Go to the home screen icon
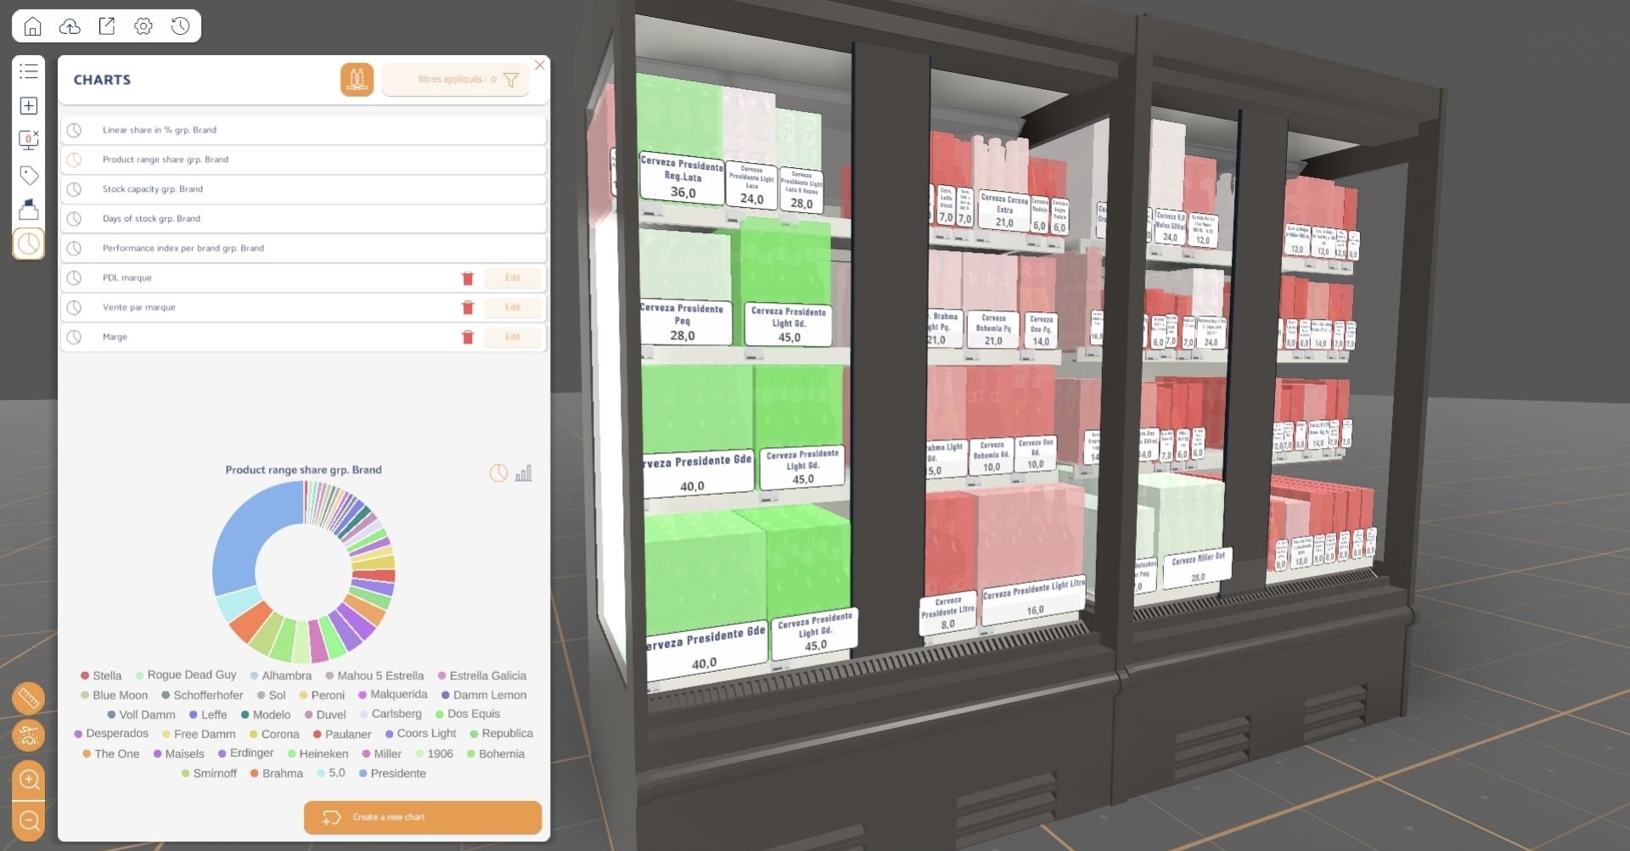The width and height of the screenshot is (1630, 851). tap(32, 26)
